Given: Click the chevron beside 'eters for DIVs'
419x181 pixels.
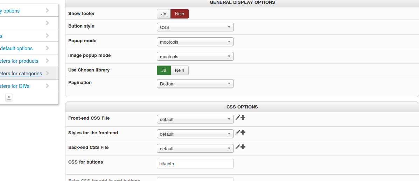Looking at the screenshot, I should (x=48, y=86).
